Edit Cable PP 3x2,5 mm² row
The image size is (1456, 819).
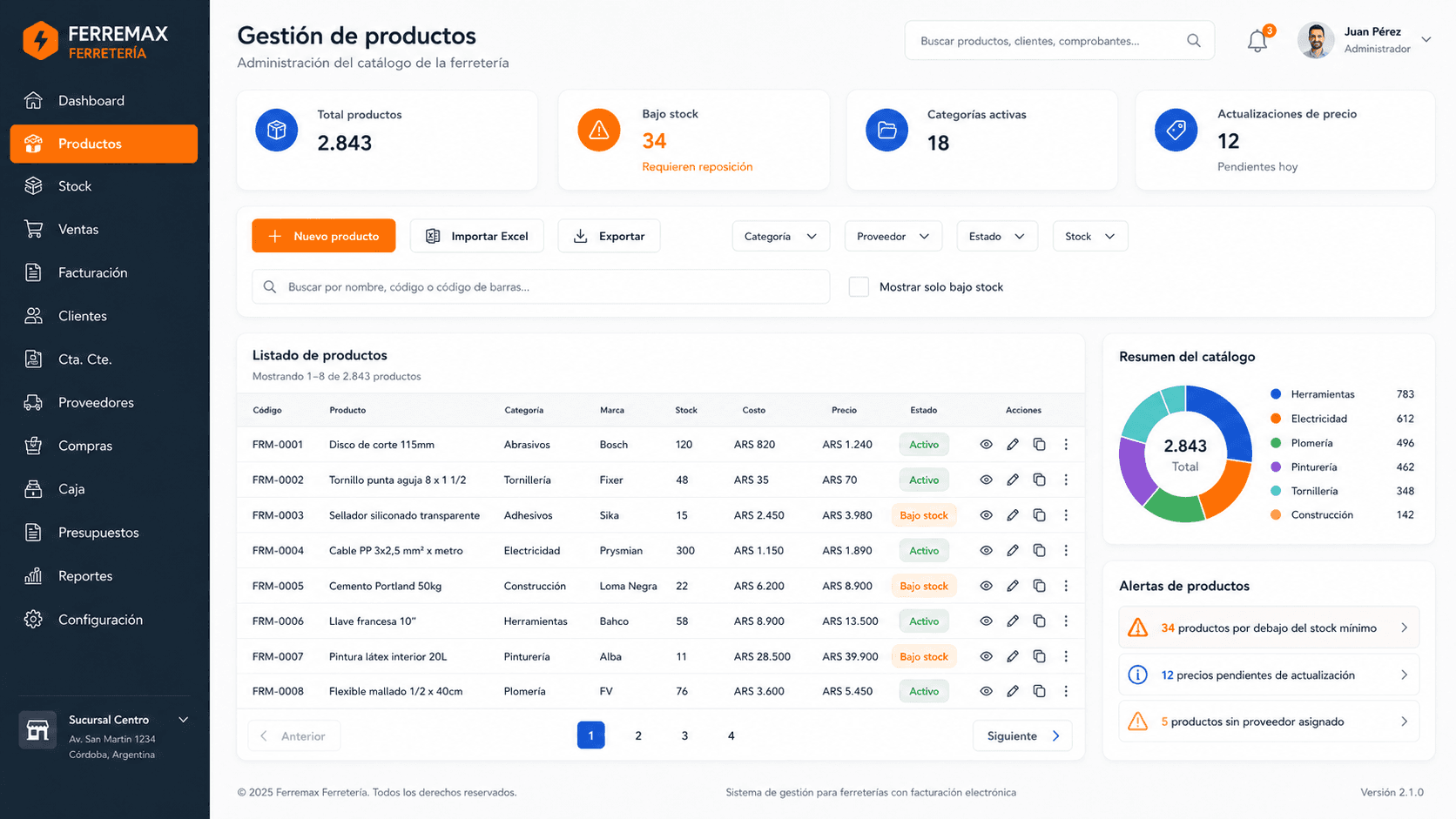[1013, 551]
